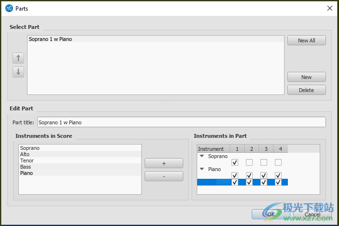Cancel the Parts dialog

pyautogui.click(x=312, y=214)
